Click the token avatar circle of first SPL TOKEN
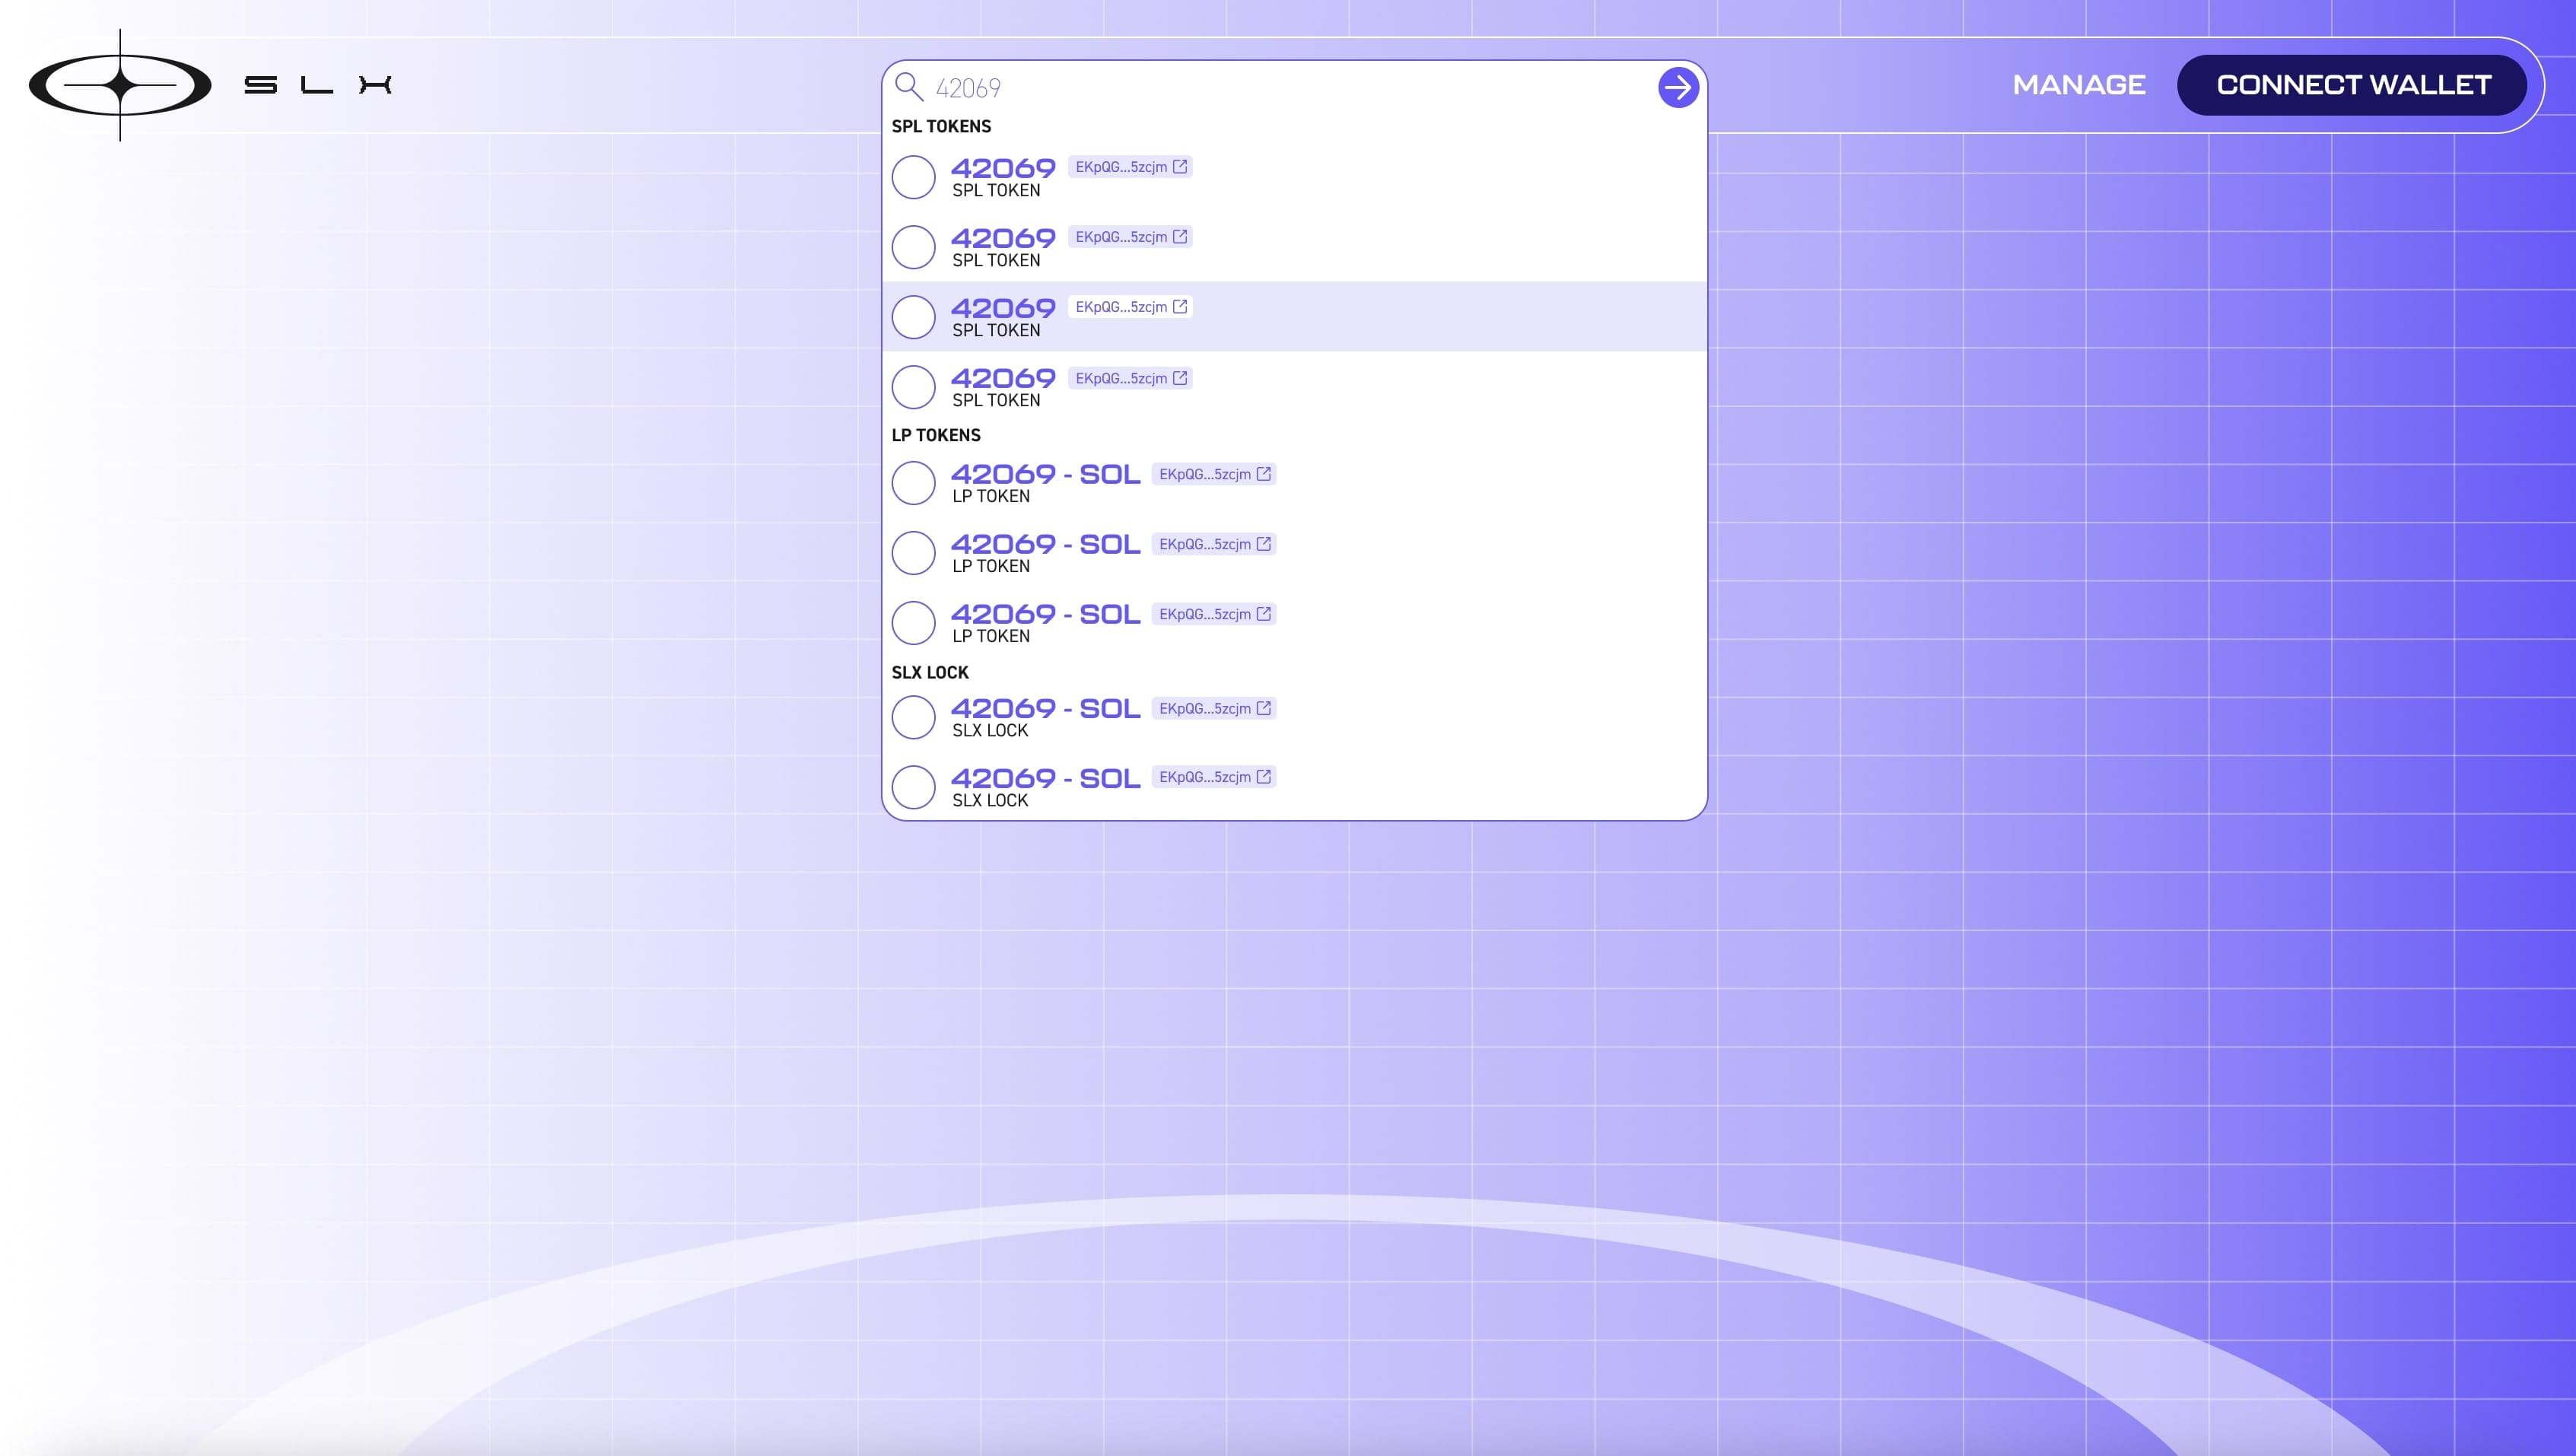Viewport: 2576px width, 1456px height. tap(913, 177)
